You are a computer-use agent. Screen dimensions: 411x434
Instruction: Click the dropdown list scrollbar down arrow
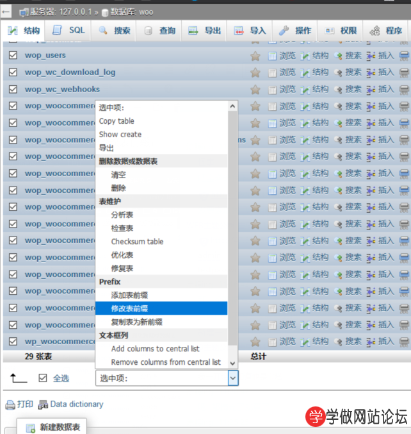[233, 363]
